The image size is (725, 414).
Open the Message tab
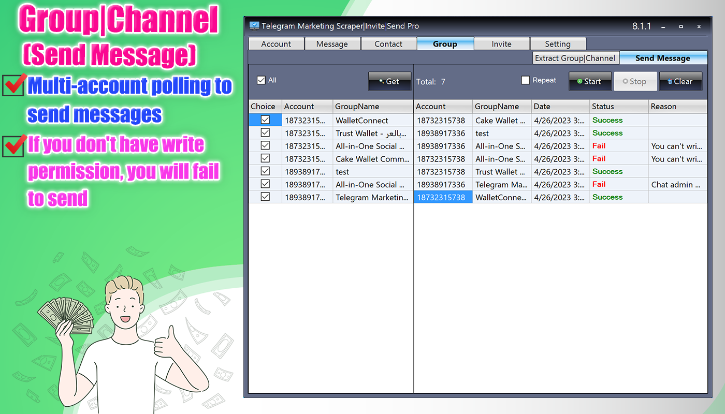[x=332, y=43]
